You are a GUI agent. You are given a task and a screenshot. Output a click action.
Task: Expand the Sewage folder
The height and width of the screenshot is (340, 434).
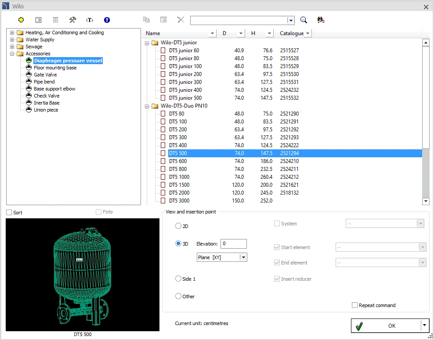pyautogui.click(x=12, y=47)
